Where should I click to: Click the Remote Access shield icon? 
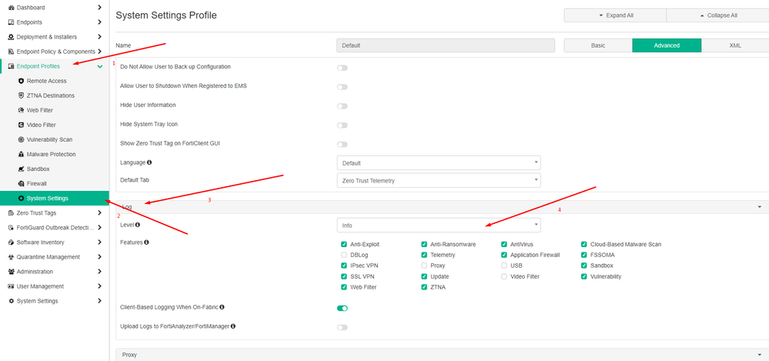click(21, 81)
